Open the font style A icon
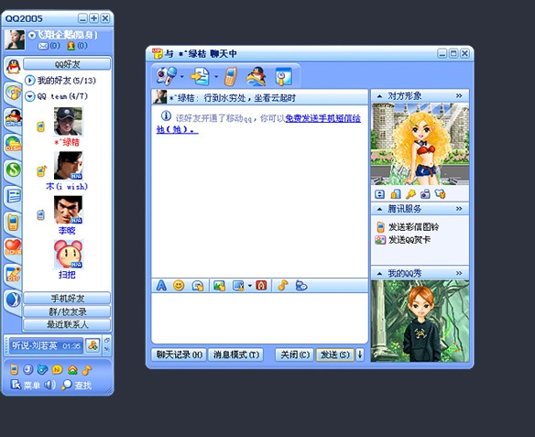This screenshot has width=535, height=437. coord(161,285)
